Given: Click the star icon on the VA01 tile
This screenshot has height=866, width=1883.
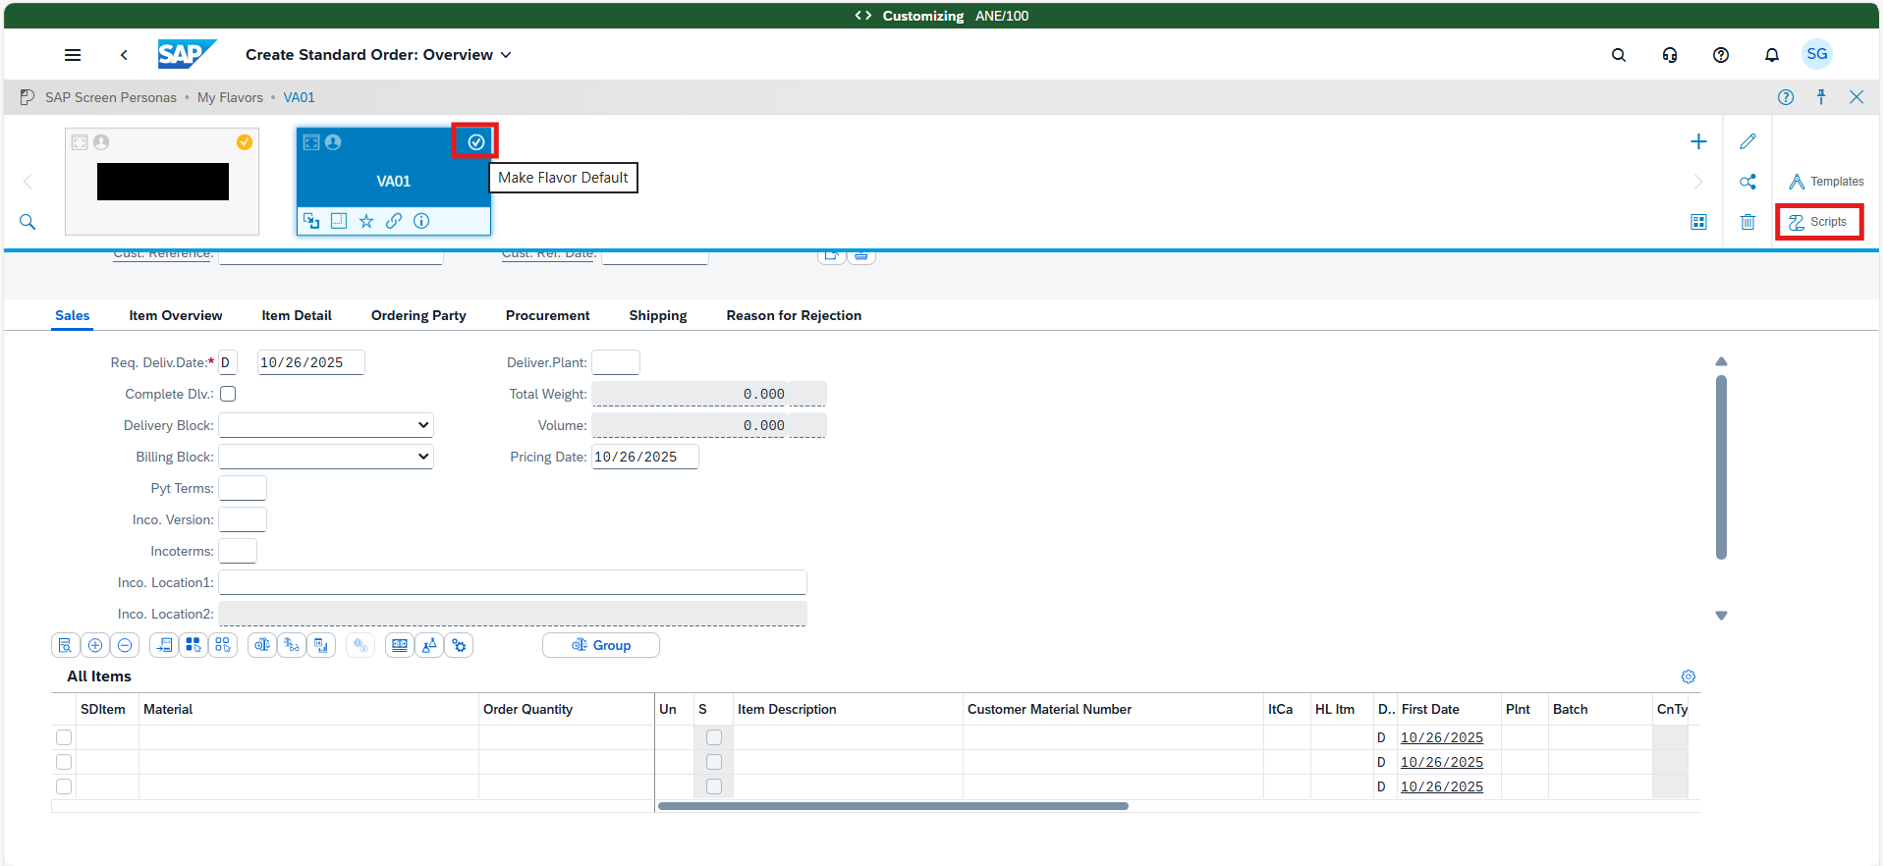Looking at the screenshot, I should [366, 221].
